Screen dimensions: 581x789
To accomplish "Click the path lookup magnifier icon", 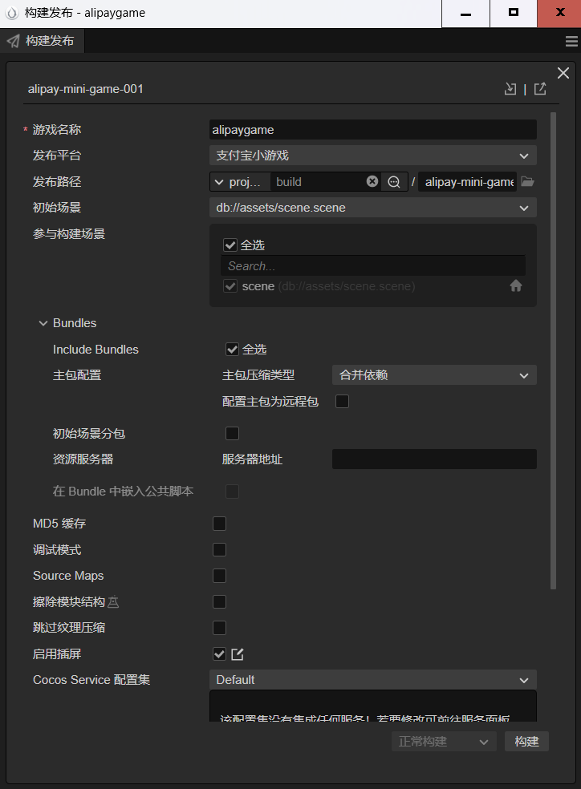I will [394, 182].
